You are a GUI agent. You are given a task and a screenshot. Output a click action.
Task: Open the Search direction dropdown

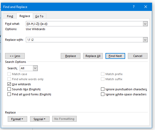[29, 68]
